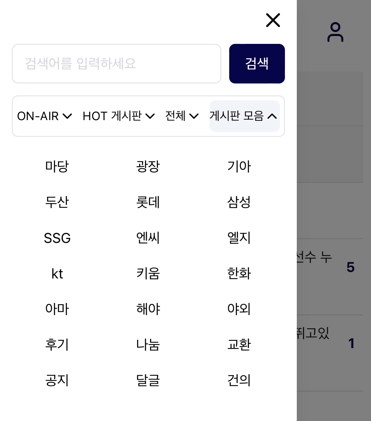This screenshot has width=371, height=421.
Task: Open the 후기 review board
Action: pos(57,345)
